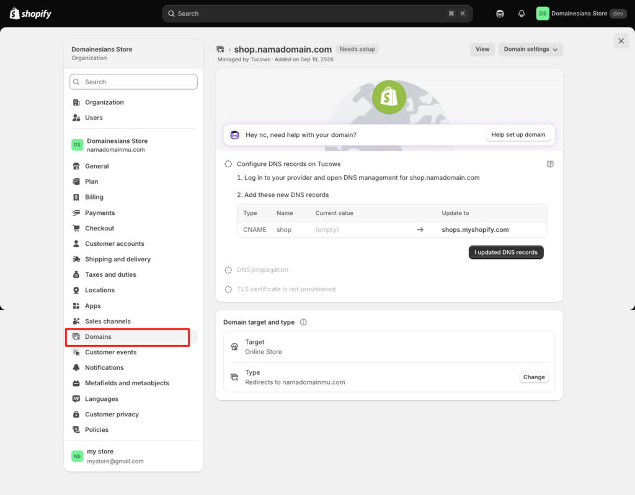The image size is (635, 495).
Task: Open Plan settings
Action: coord(133,182)
